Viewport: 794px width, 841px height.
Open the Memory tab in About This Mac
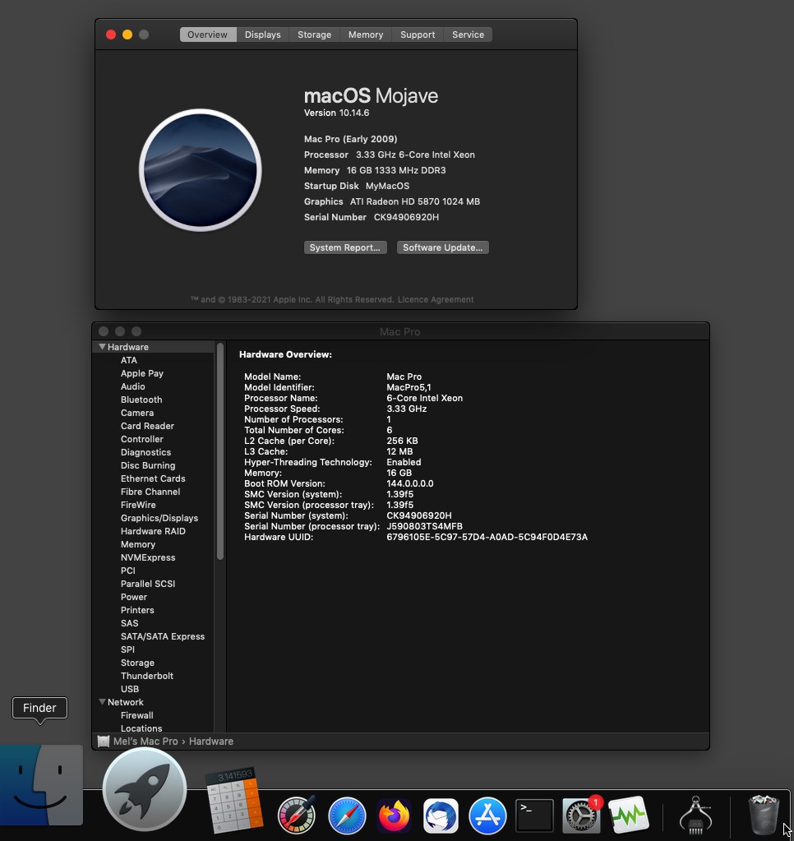coord(366,35)
